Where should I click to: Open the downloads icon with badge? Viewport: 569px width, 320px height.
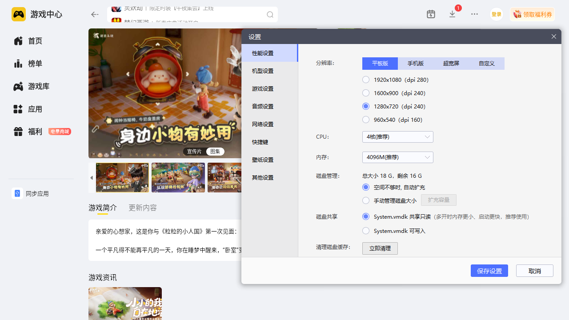(453, 14)
